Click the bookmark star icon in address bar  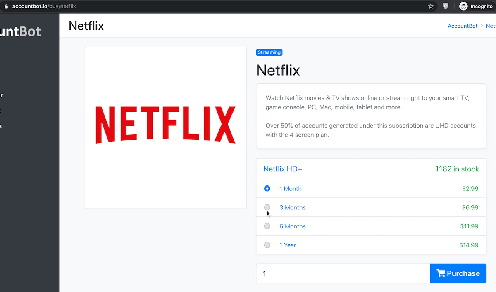coord(431,6)
